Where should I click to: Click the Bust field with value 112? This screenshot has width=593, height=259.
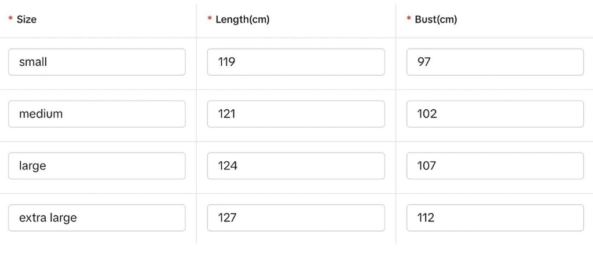coord(495,218)
